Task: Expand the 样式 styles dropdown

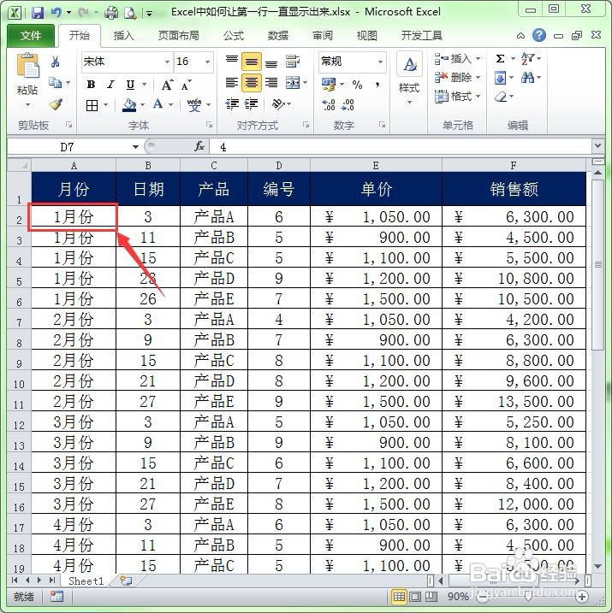Action: pos(409,103)
